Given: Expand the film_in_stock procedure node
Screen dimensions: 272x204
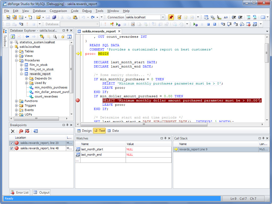Looking at the screenshot, I should [x=21, y=65].
